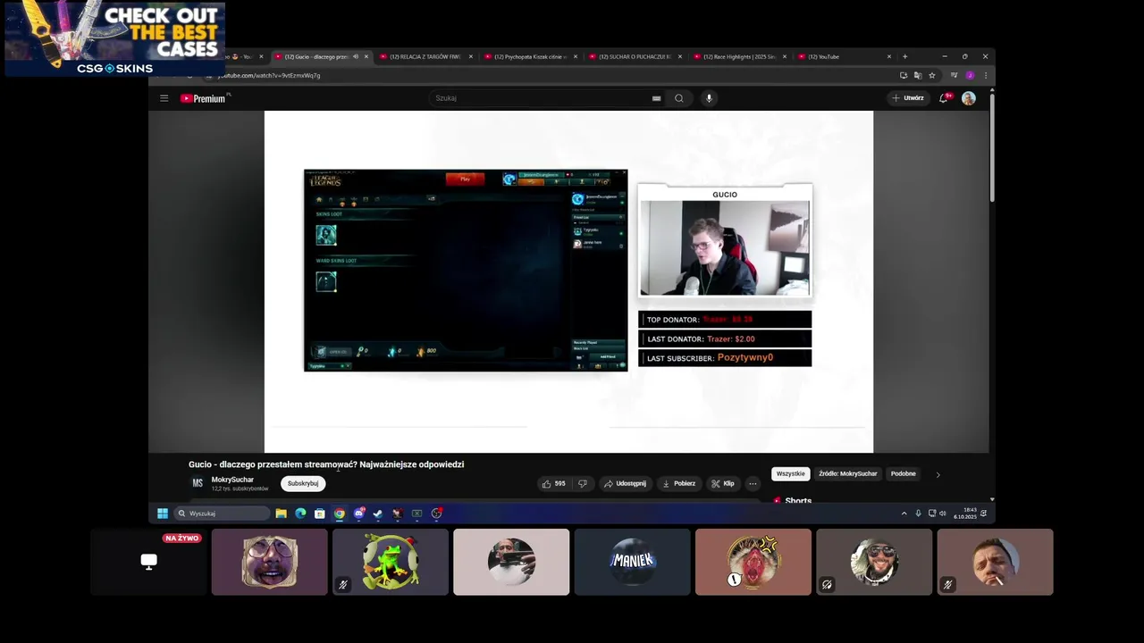
Task: Click the taskbar volume icon
Action: click(x=943, y=514)
